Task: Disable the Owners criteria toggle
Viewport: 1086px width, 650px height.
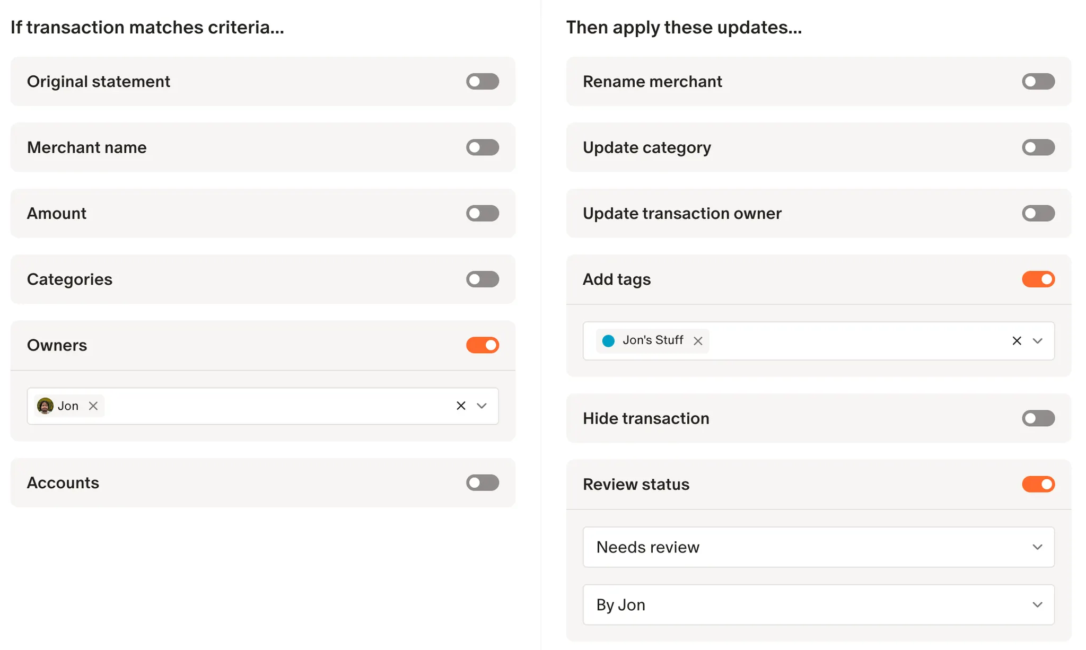Action: coord(483,345)
